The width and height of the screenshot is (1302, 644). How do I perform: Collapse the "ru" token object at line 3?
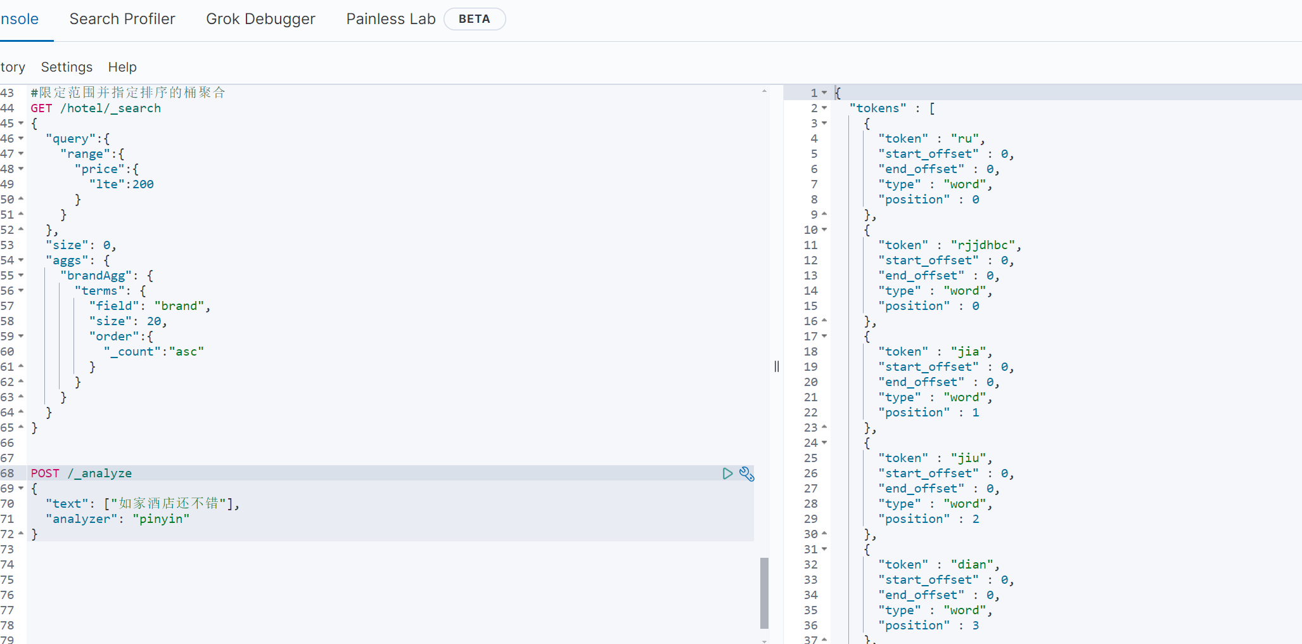click(x=824, y=124)
